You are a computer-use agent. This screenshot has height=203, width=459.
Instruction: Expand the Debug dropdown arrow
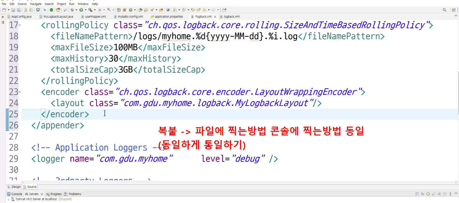76,10
